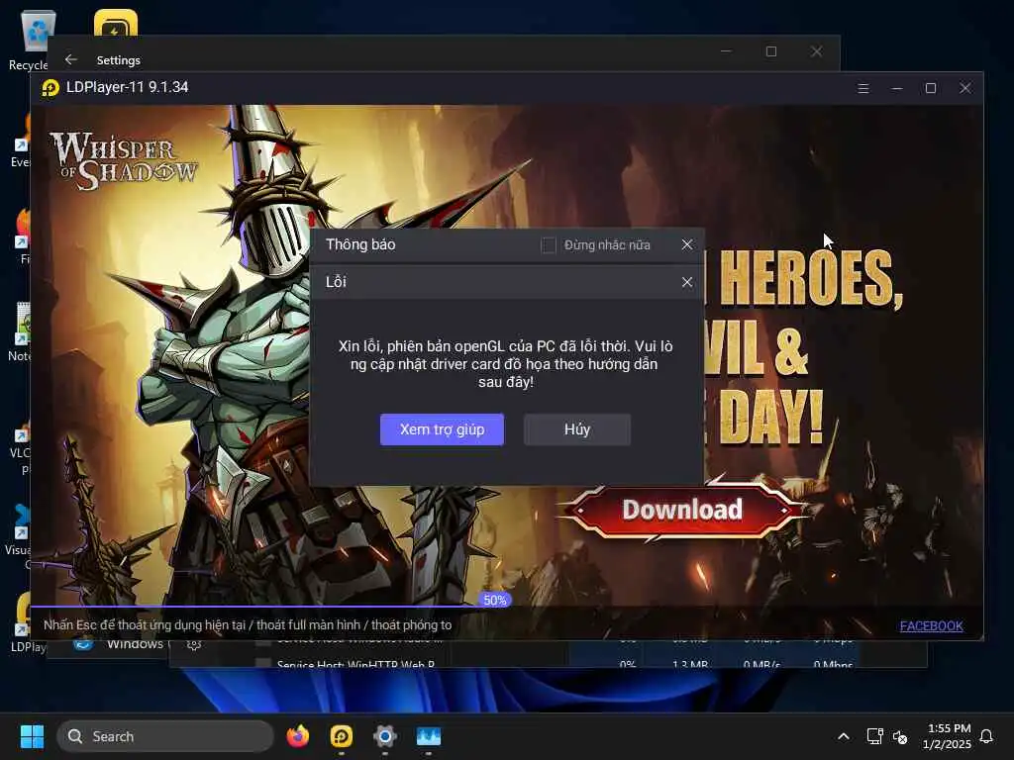Screen dimensions: 1014x760
Task: Click the LDPlayer logo in title bar
Action: (x=51, y=87)
